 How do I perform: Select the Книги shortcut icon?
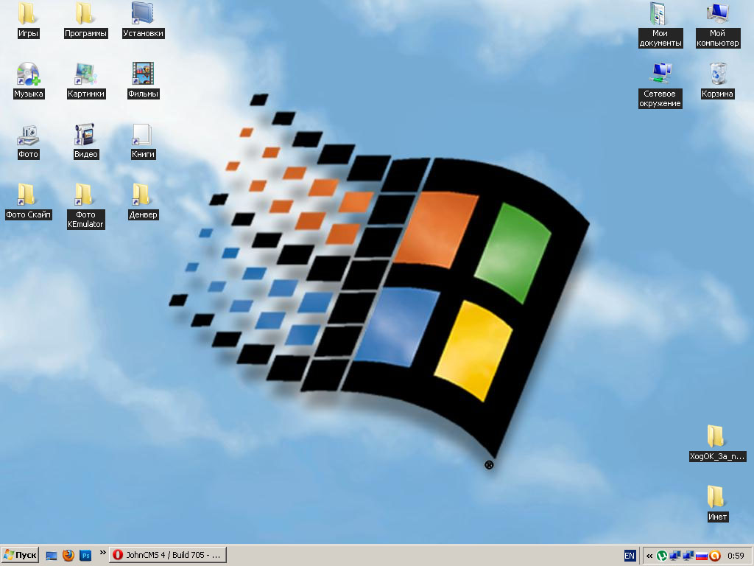point(143,141)
